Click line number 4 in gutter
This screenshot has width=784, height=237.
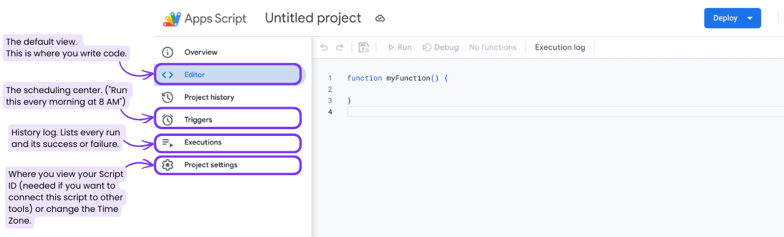click(x=330, y=112)
